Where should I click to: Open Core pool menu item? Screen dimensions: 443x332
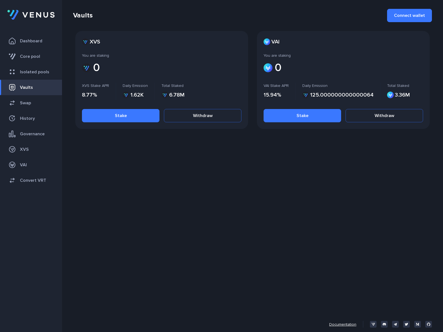click(31, 56)
